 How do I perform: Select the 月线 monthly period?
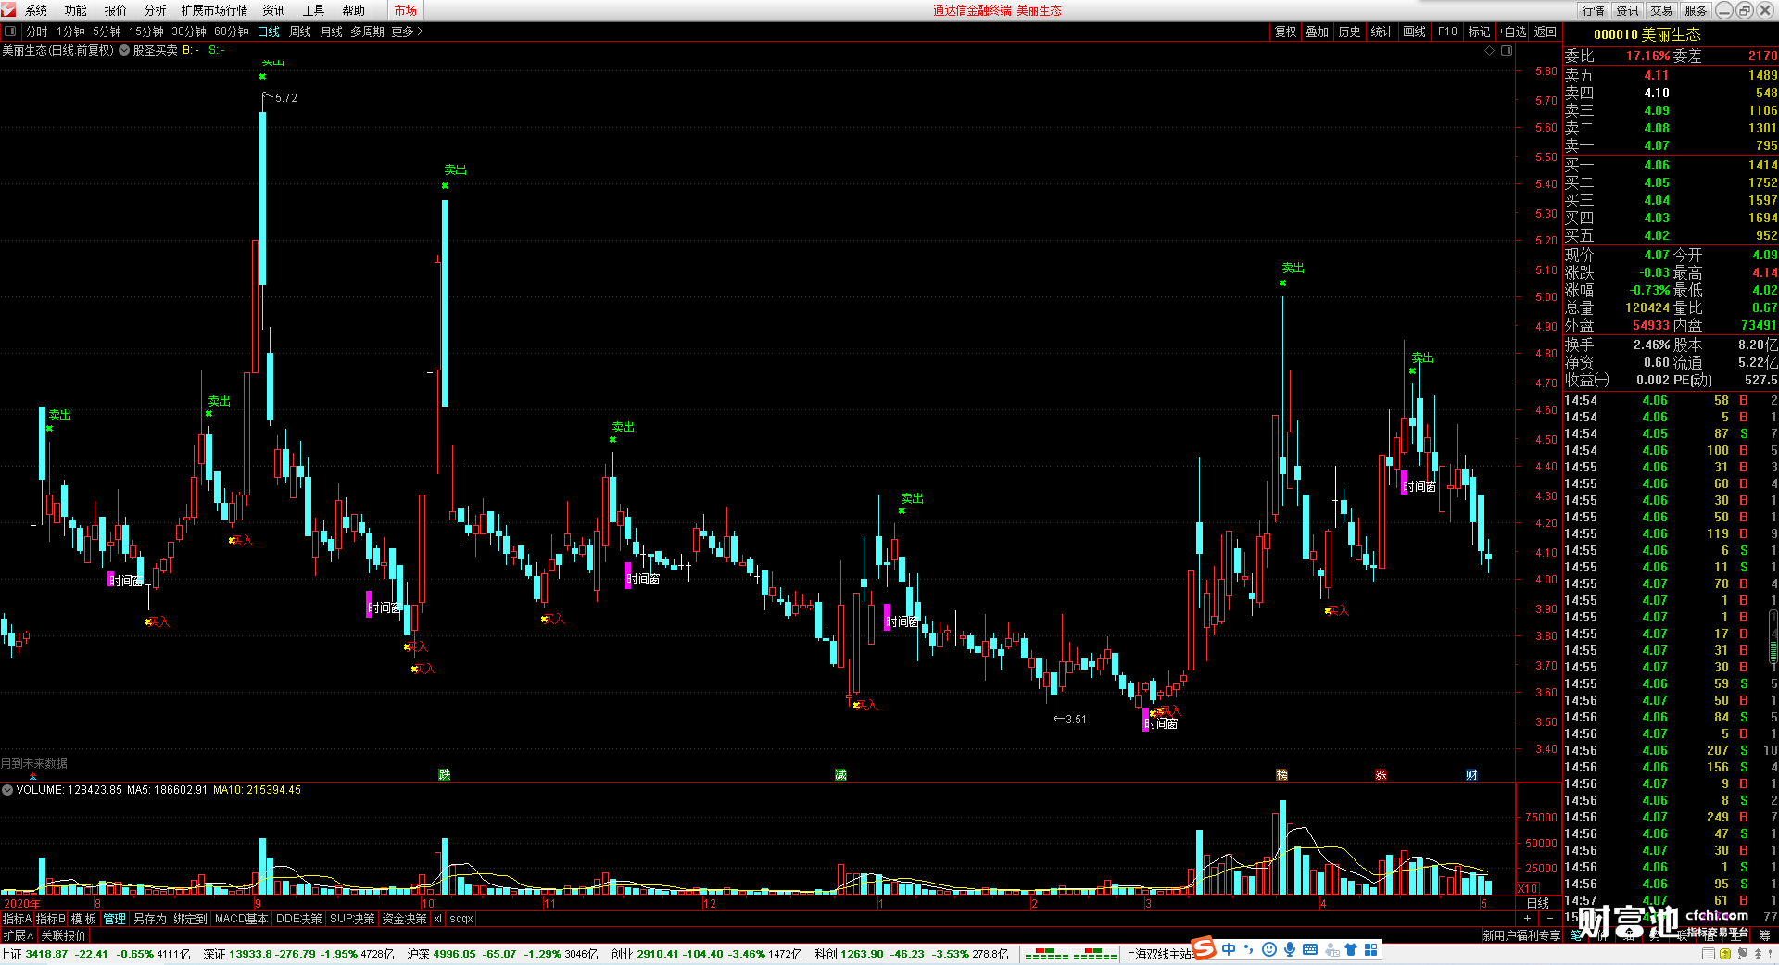click(x=332, y=31)
